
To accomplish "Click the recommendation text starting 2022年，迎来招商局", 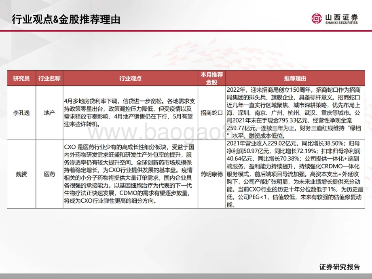I will (x=294, y=113).
